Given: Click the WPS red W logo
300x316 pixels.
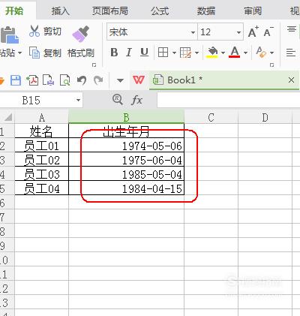Looking at the screenshot, I should click(x=139, y=80).
